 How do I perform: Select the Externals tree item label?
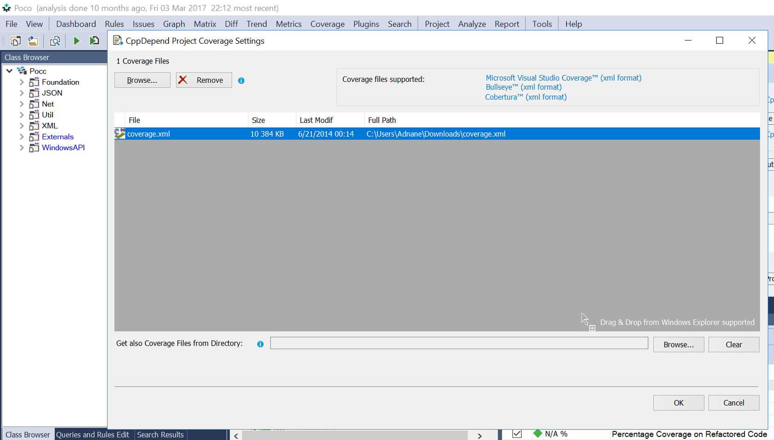(x=58, y=137)
